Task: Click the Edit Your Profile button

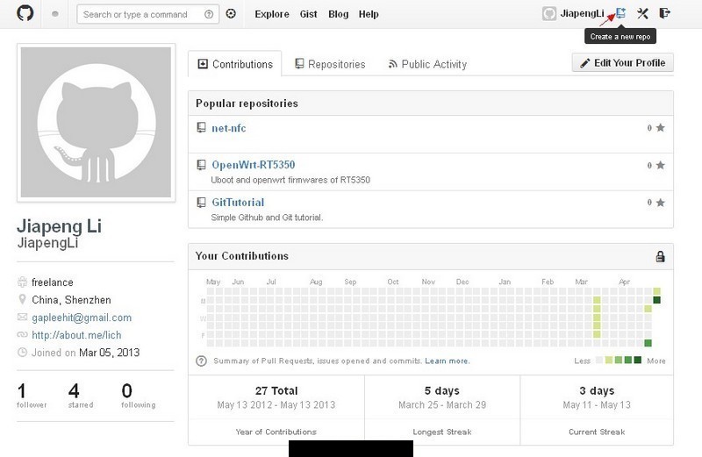Action: 623,62
